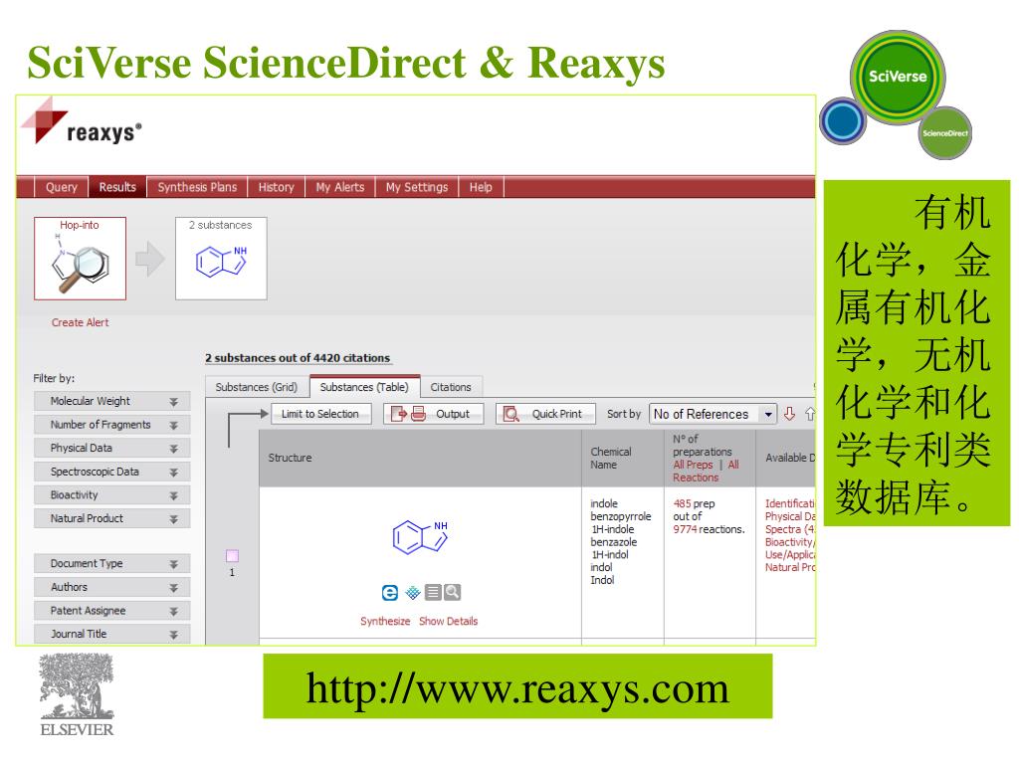Image resolution: width=1019 pixels, height=764 pixels.
Task: Click the magnifier icon under structure
Action: pyautogui.click(x=453, y=593)
